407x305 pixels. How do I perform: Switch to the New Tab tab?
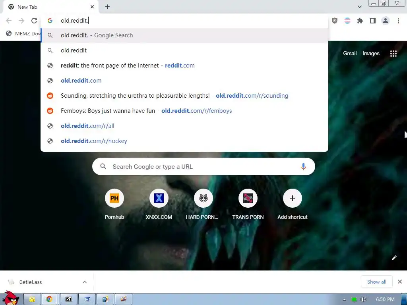50,7
